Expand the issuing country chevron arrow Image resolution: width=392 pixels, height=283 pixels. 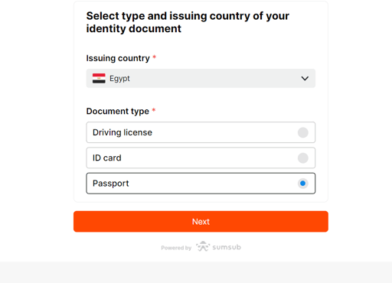point(305,79)
